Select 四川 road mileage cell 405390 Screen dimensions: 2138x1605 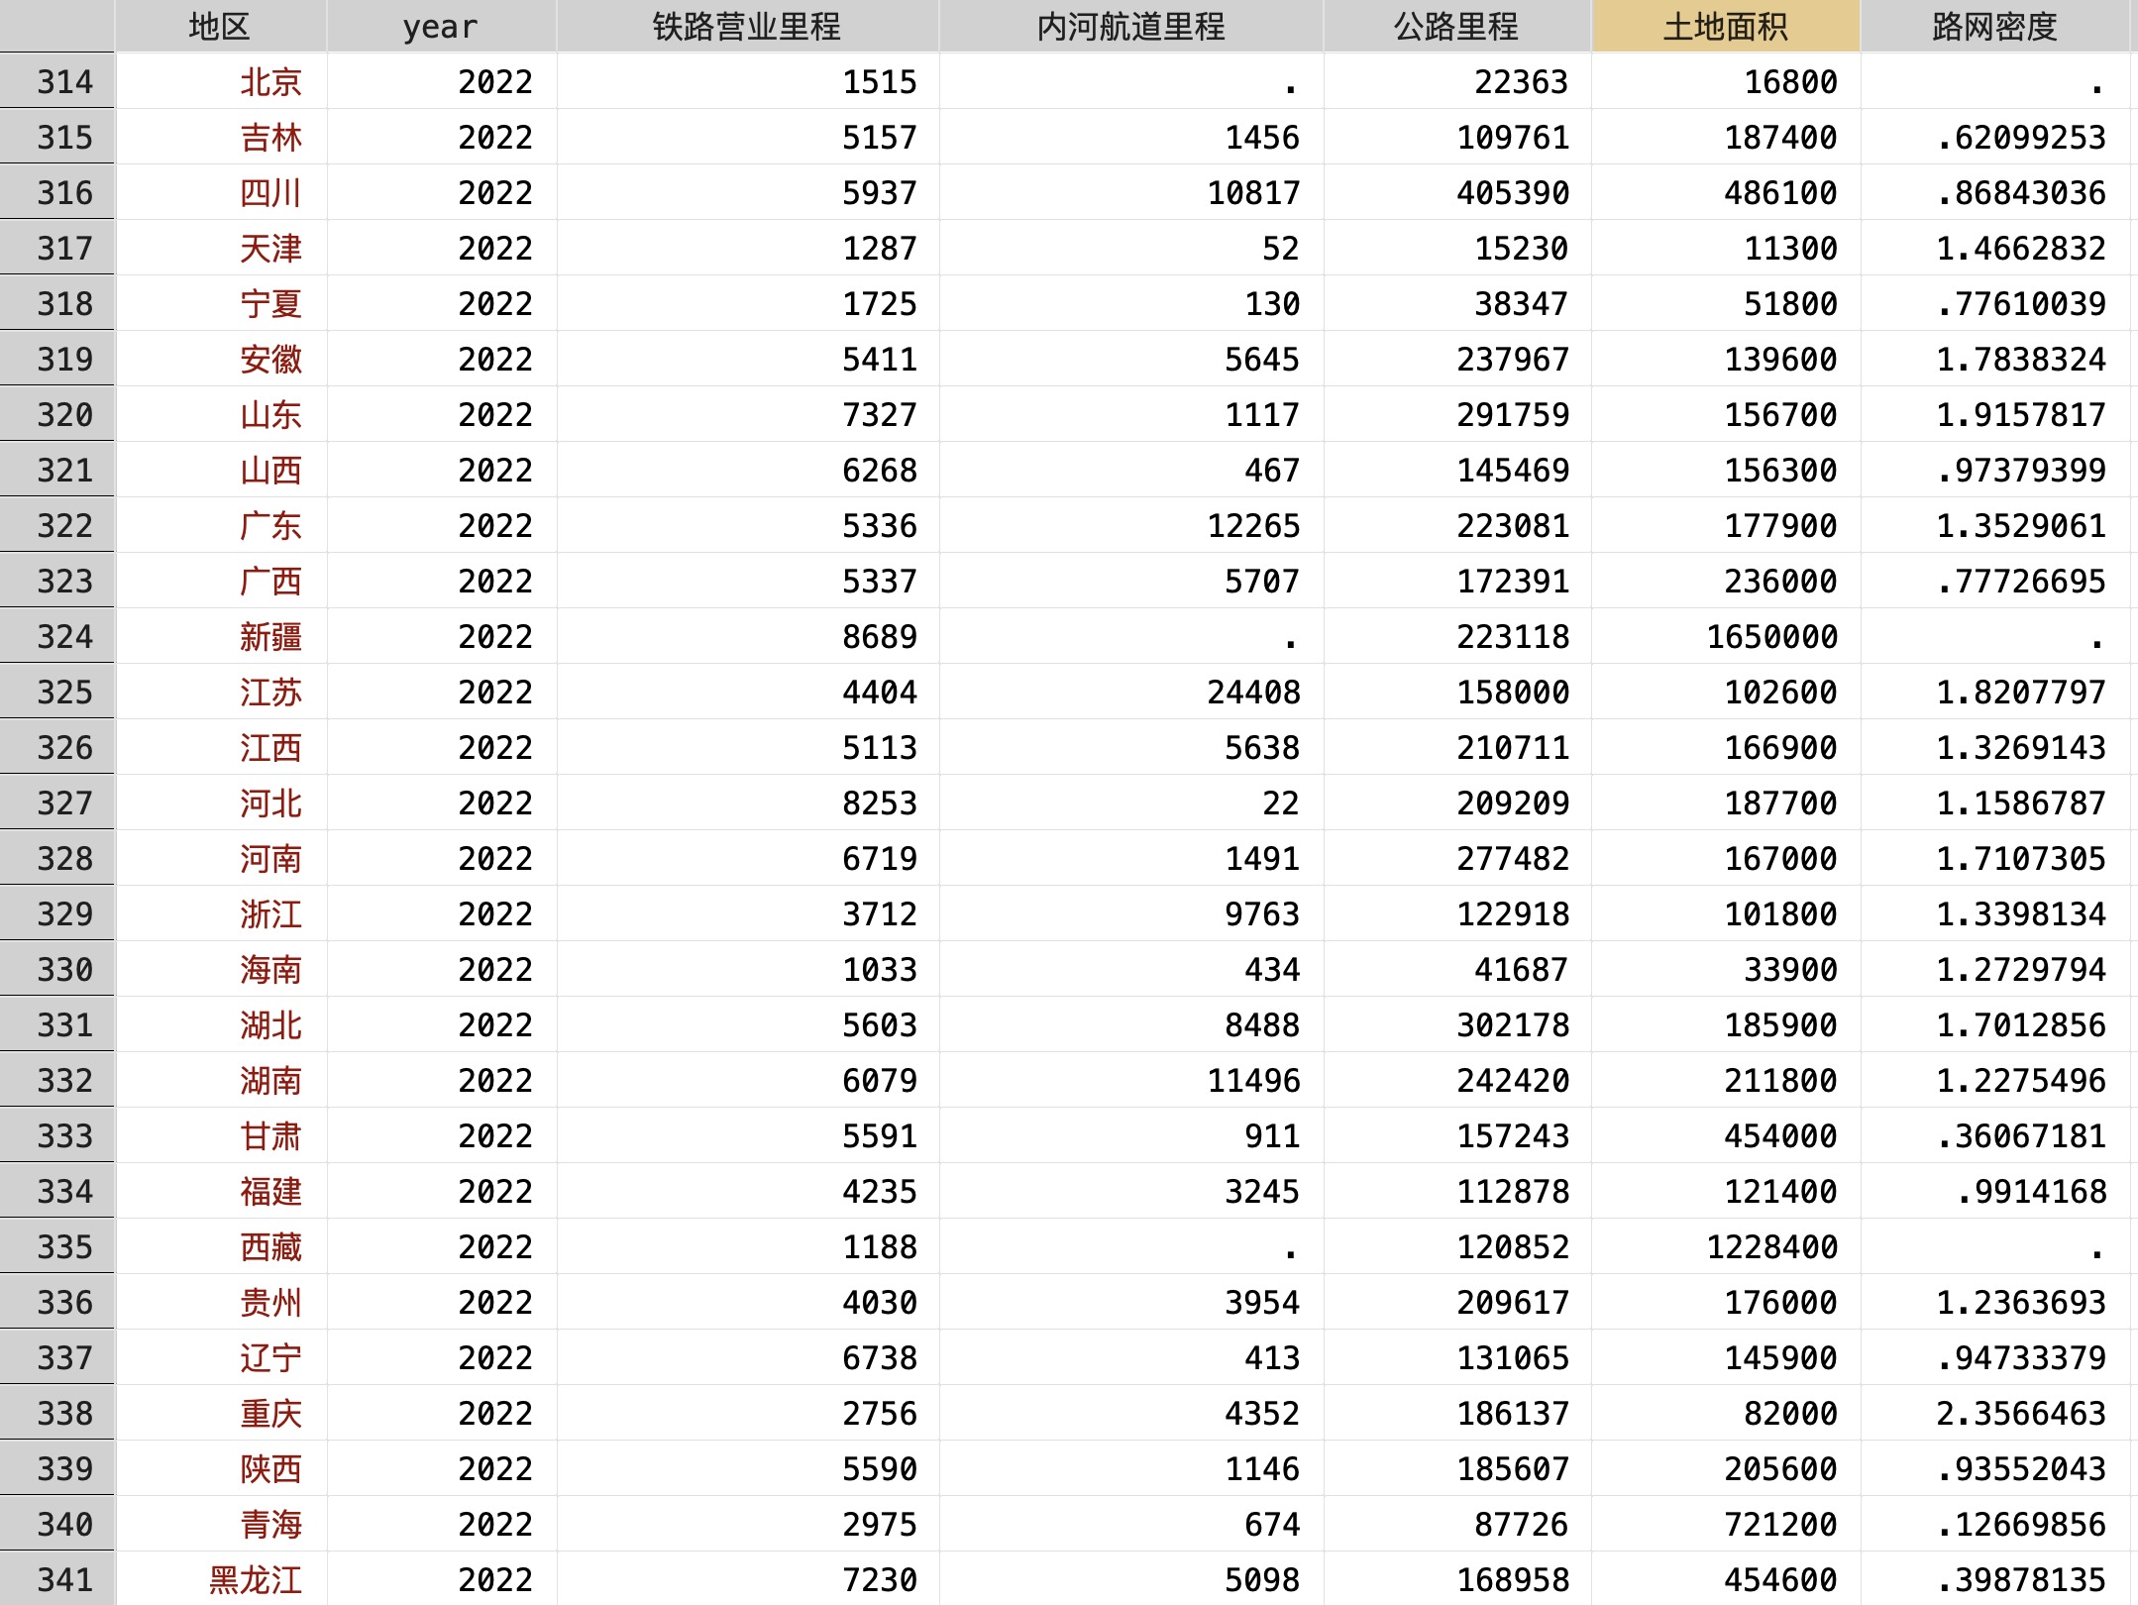pos(1512,192)
